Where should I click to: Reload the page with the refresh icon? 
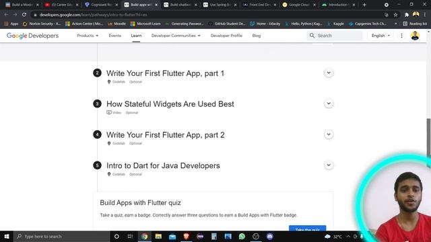24,15
